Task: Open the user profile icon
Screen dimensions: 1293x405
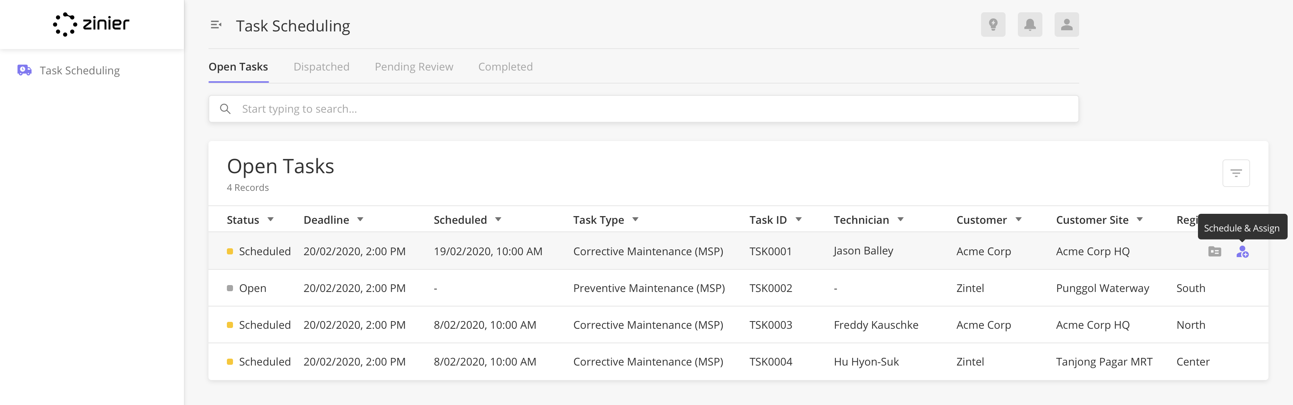Action: point(1067,24)
